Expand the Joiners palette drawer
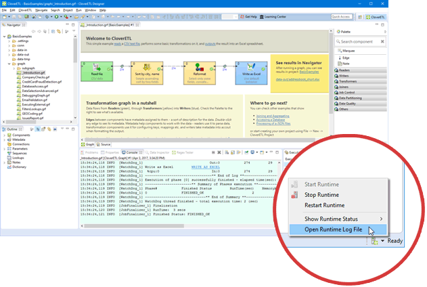This screenshot has height=287, width=427. click(x=360, y=87)
